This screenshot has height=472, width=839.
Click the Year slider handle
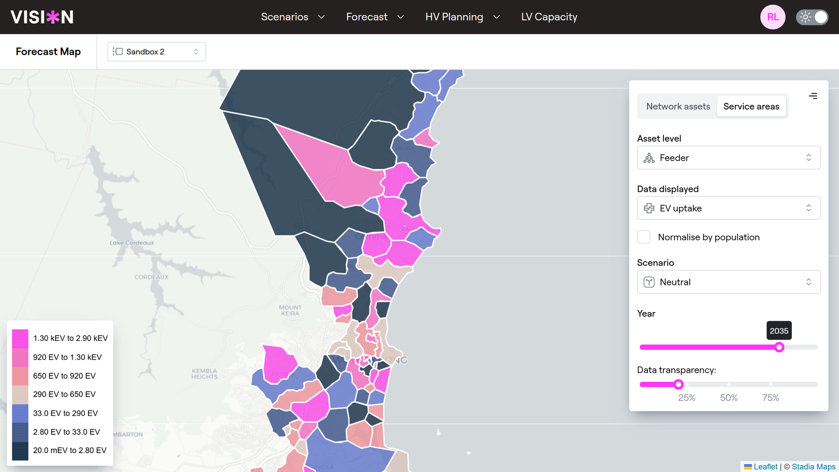click(779, 347)
